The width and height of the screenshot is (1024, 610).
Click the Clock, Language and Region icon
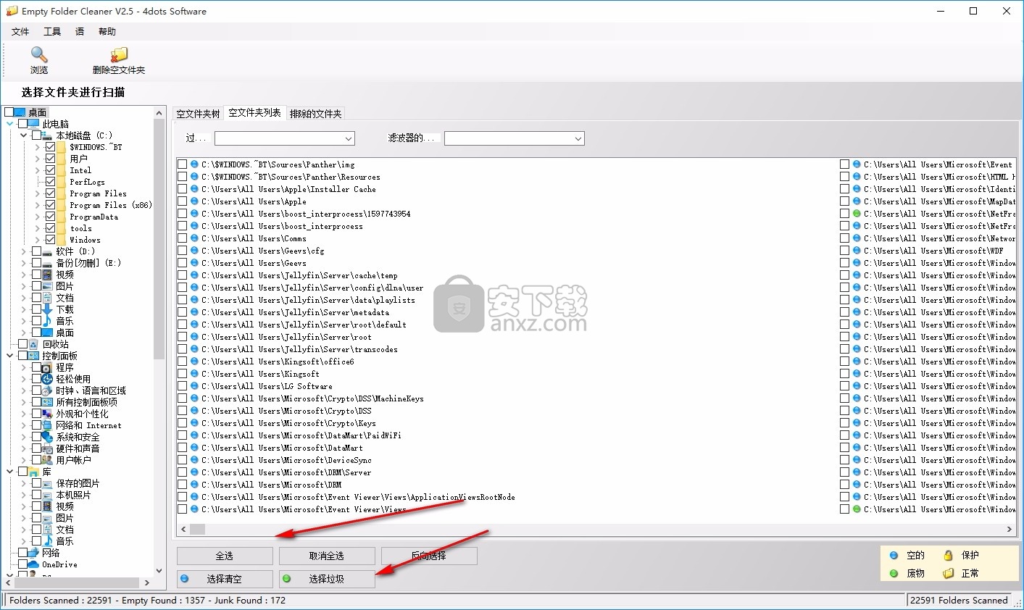[x=48, y=390]
